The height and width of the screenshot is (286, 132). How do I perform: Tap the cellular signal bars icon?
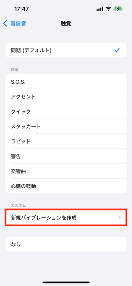coord(100,9)
